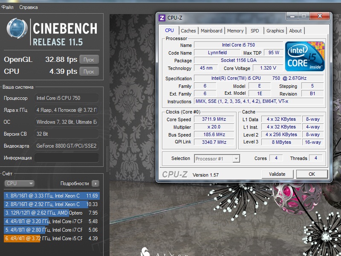Viewport: 341px width, 256px height.
Task: Select ranking row 3 AMD Opteron 7.95
Action: pos(52,213)
